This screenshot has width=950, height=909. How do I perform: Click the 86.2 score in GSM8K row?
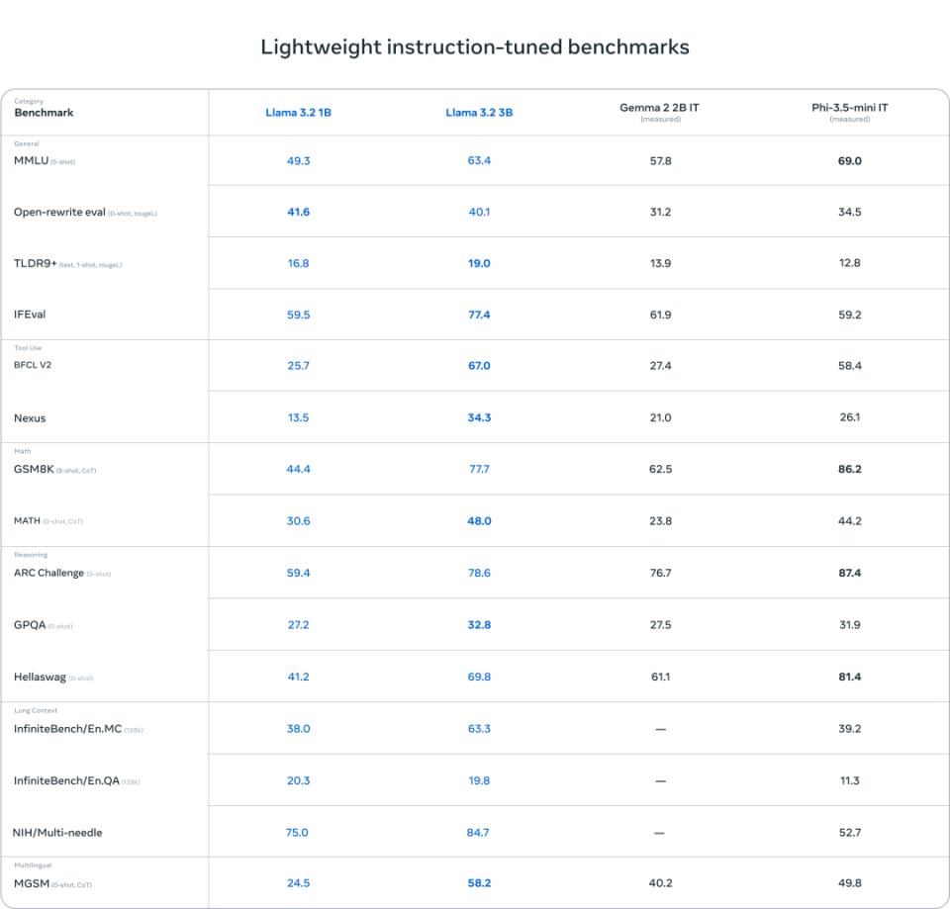click(x=849, y=469)
